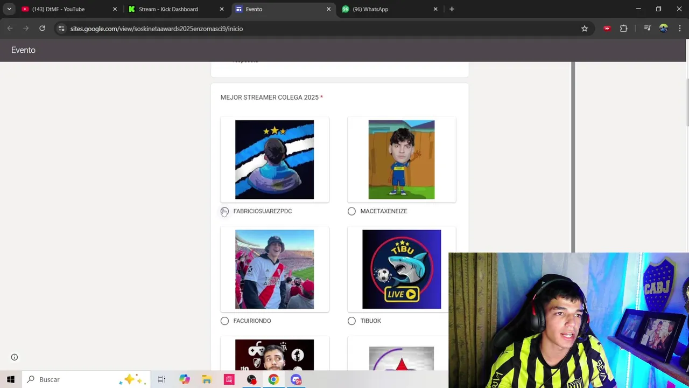Screen dimensions: 689x388
Task: Click the YouTube tab favicon
Action: [x=25, y=9]
